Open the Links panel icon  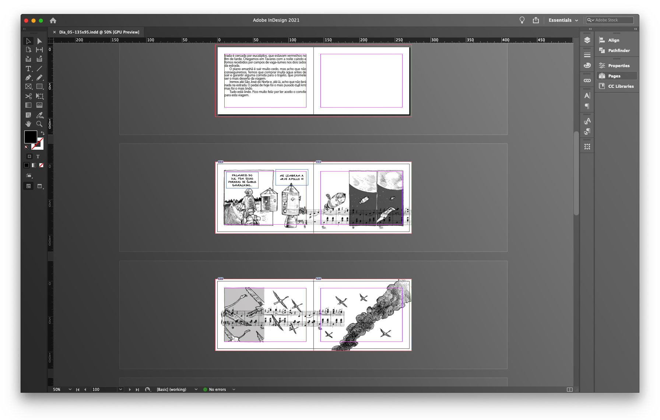587,80
